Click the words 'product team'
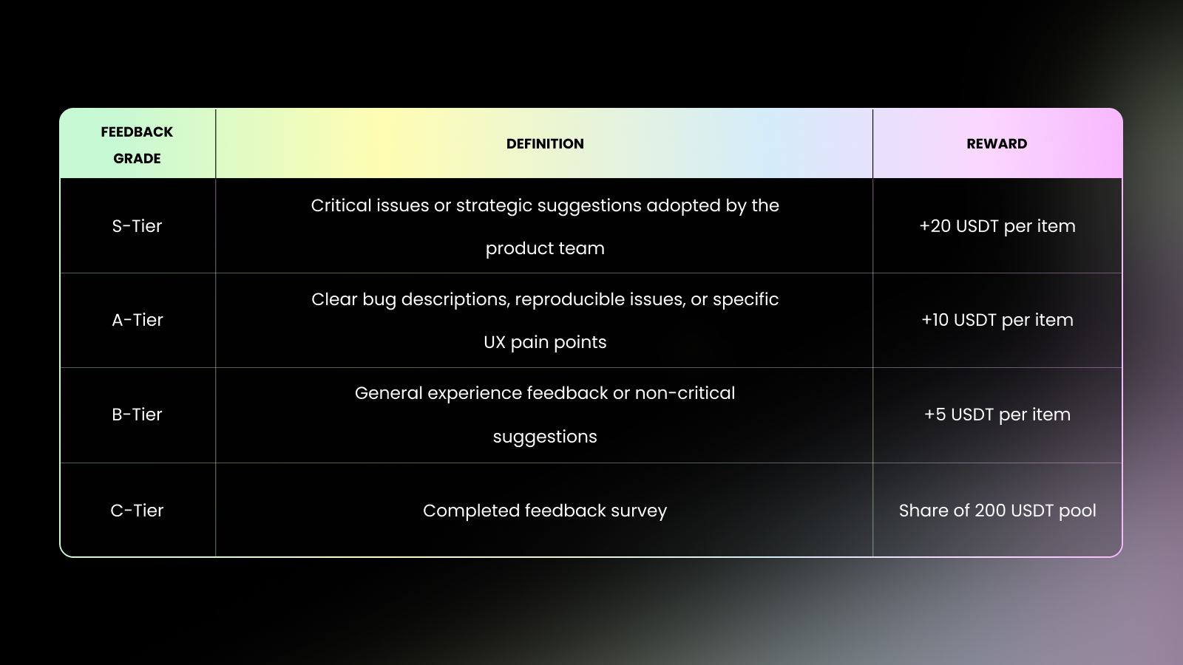 545,248
